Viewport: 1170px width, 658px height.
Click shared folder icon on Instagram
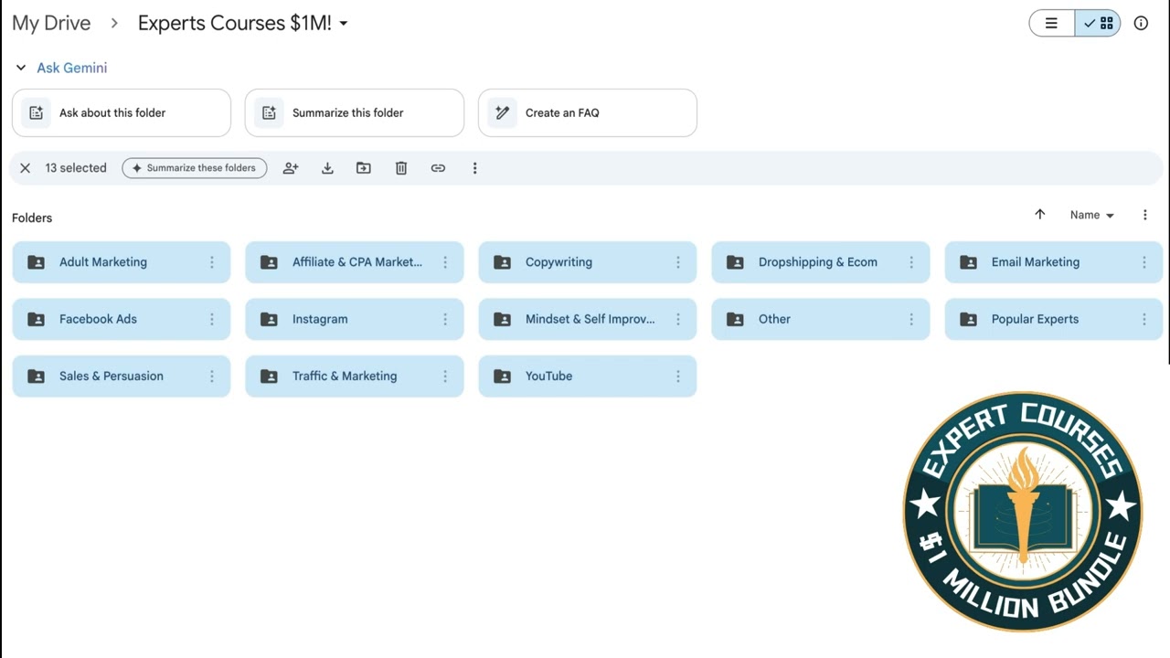[x=269, y=319]
